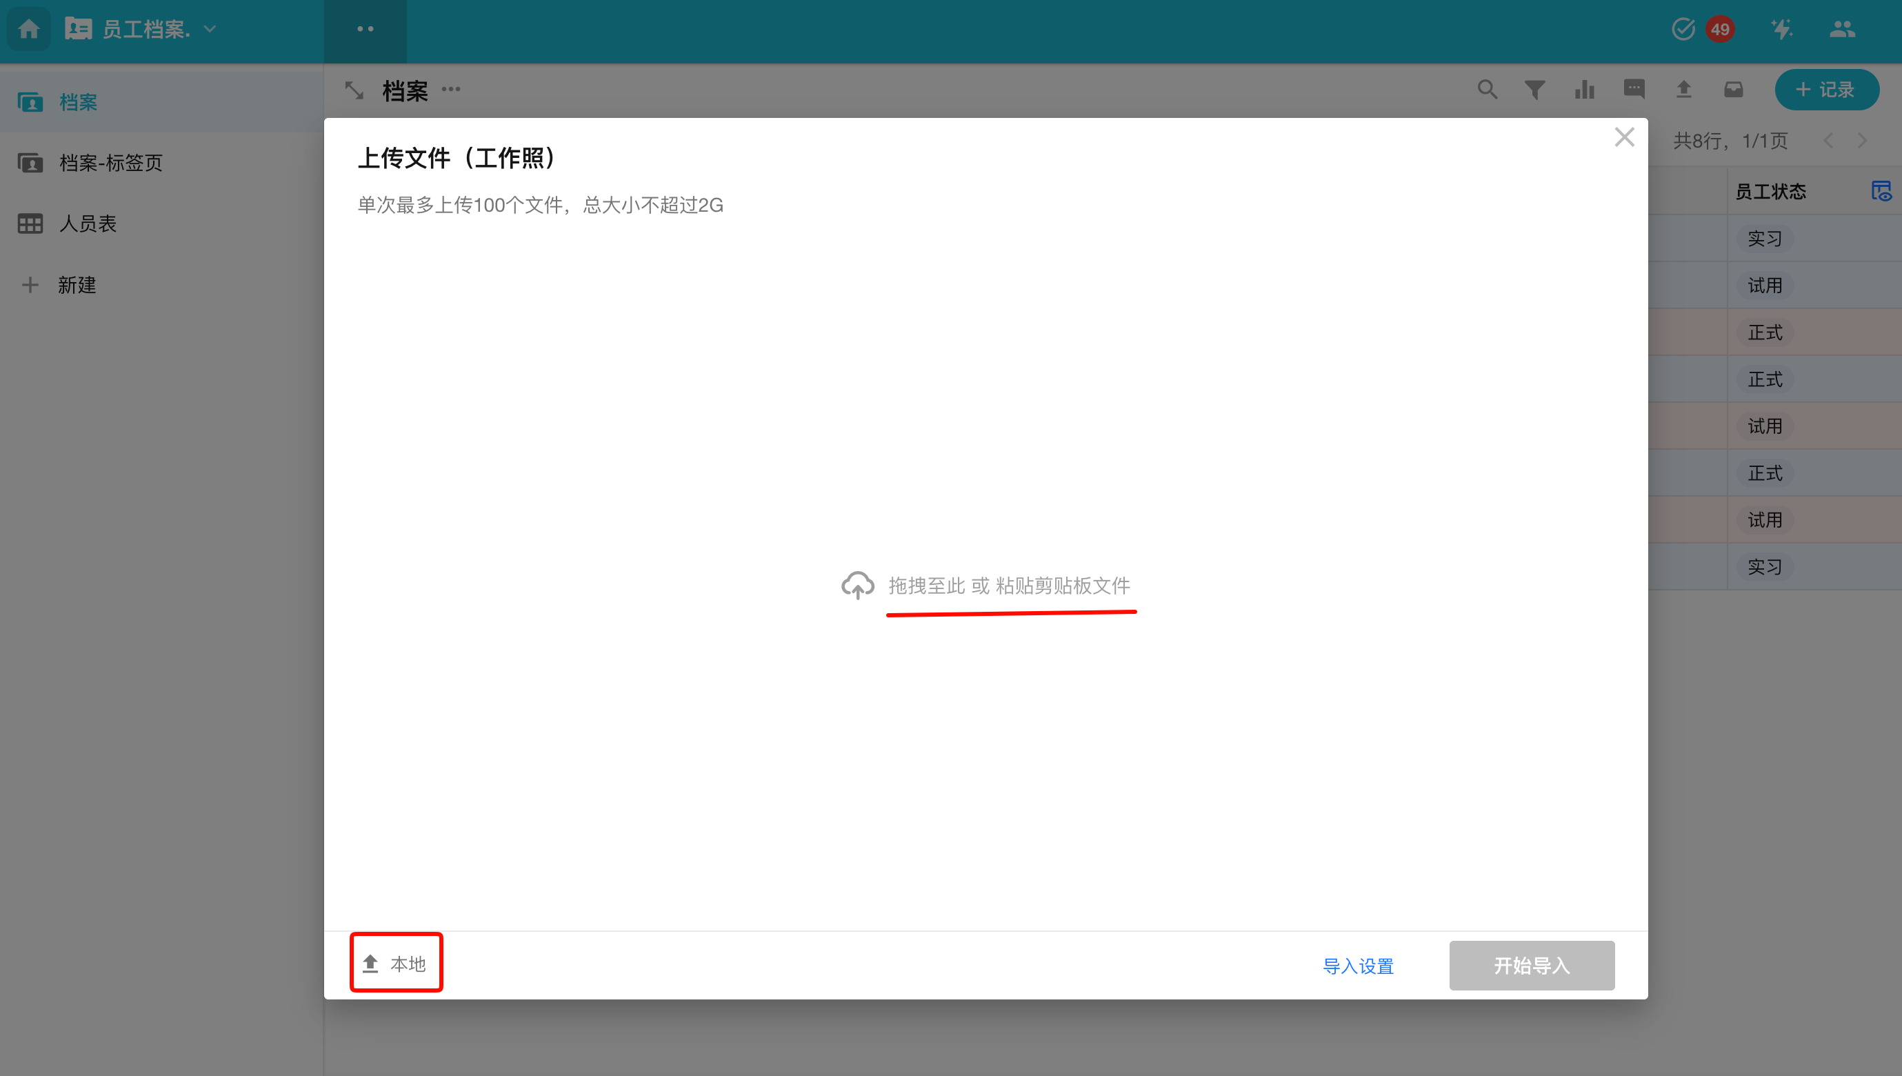Image resolution: width=1902 pixels, height=1076 pixels.
Task: Click the lightning sparkle icon in header
Action: pos(1781,29)
